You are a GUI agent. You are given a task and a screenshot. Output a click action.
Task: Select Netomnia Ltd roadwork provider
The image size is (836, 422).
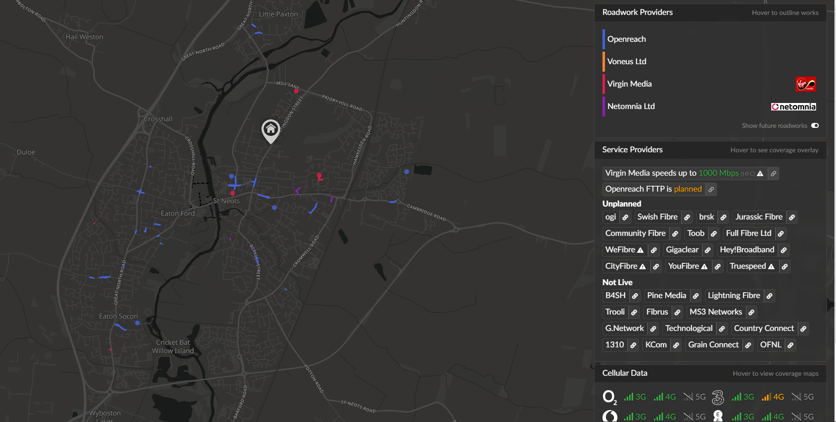[x=711, y=106]
